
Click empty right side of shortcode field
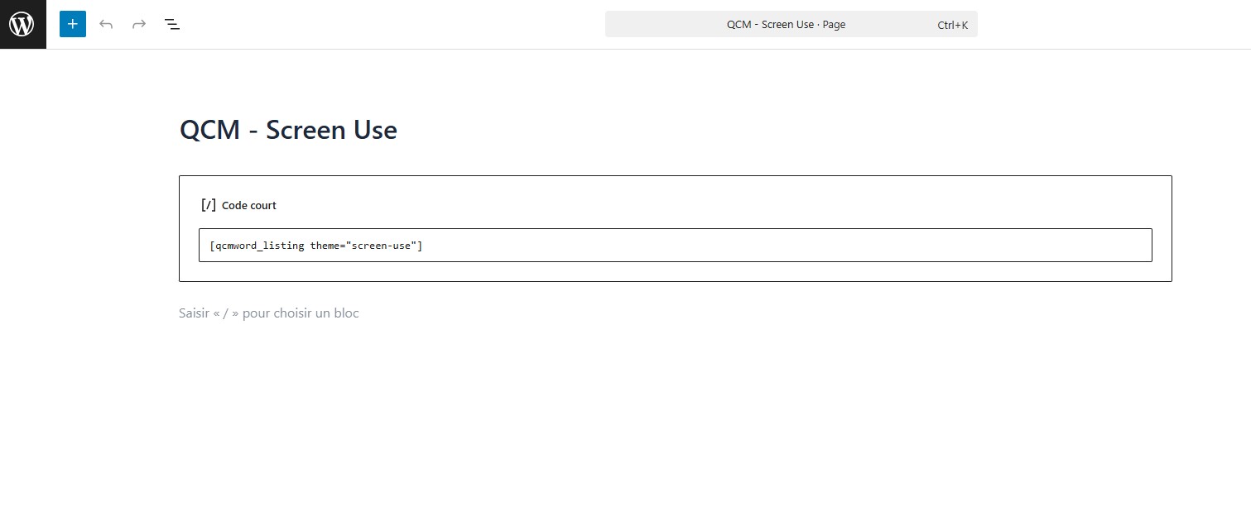[911, 246]
